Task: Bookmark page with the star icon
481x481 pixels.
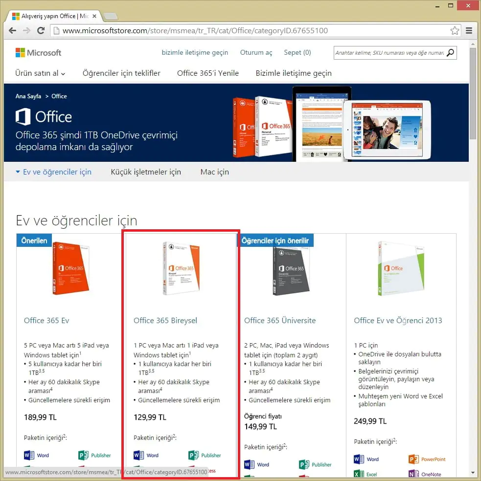Action: (455, 31)
